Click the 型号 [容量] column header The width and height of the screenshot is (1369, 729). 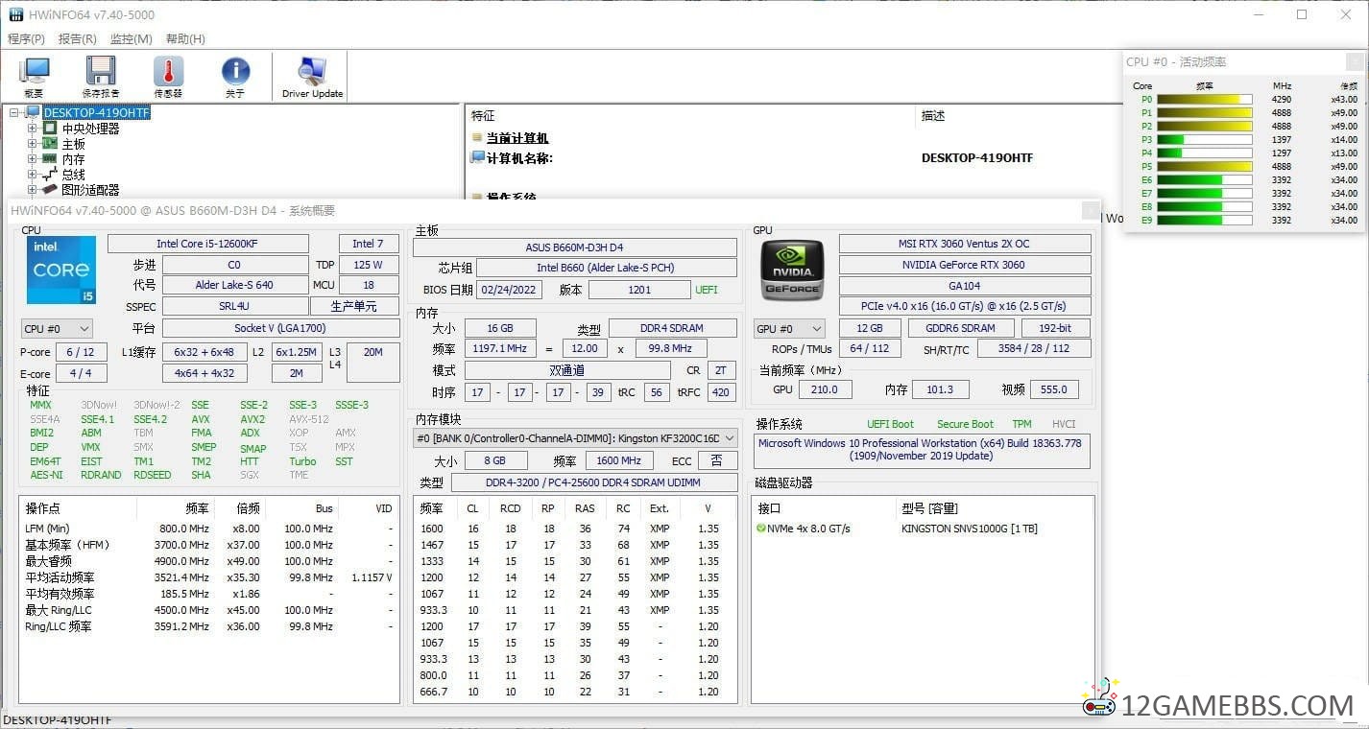(929, 507)
